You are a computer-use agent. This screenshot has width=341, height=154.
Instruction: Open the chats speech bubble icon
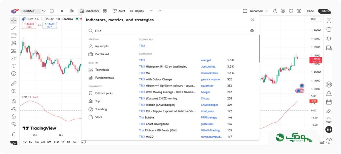pyautogui.click(x=329, y=48)
